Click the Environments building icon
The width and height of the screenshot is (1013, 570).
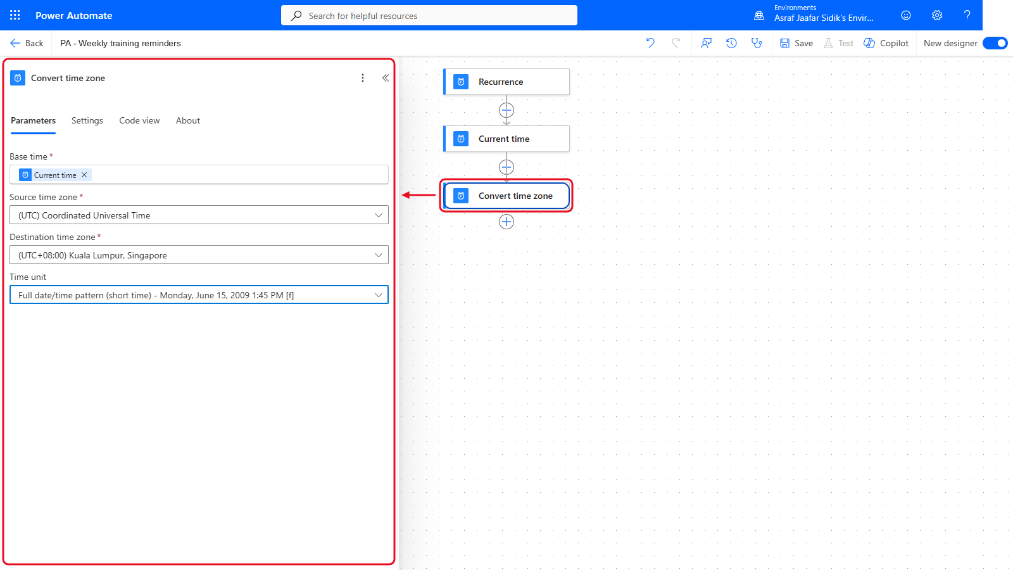pyautogui.click(x=759, y=15)
